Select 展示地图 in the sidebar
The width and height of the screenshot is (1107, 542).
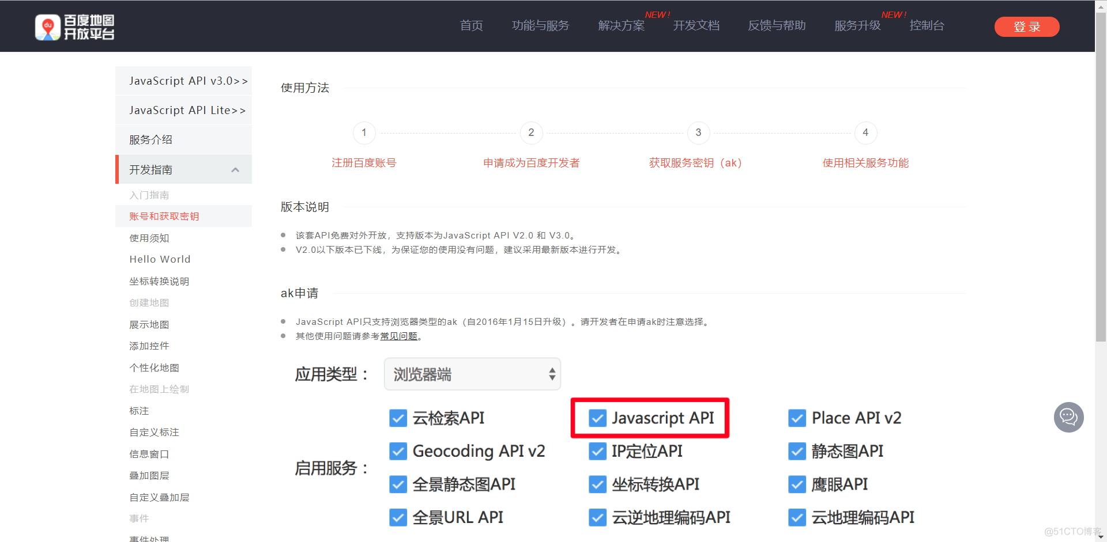pyautogui.click(x=149, y=325)
